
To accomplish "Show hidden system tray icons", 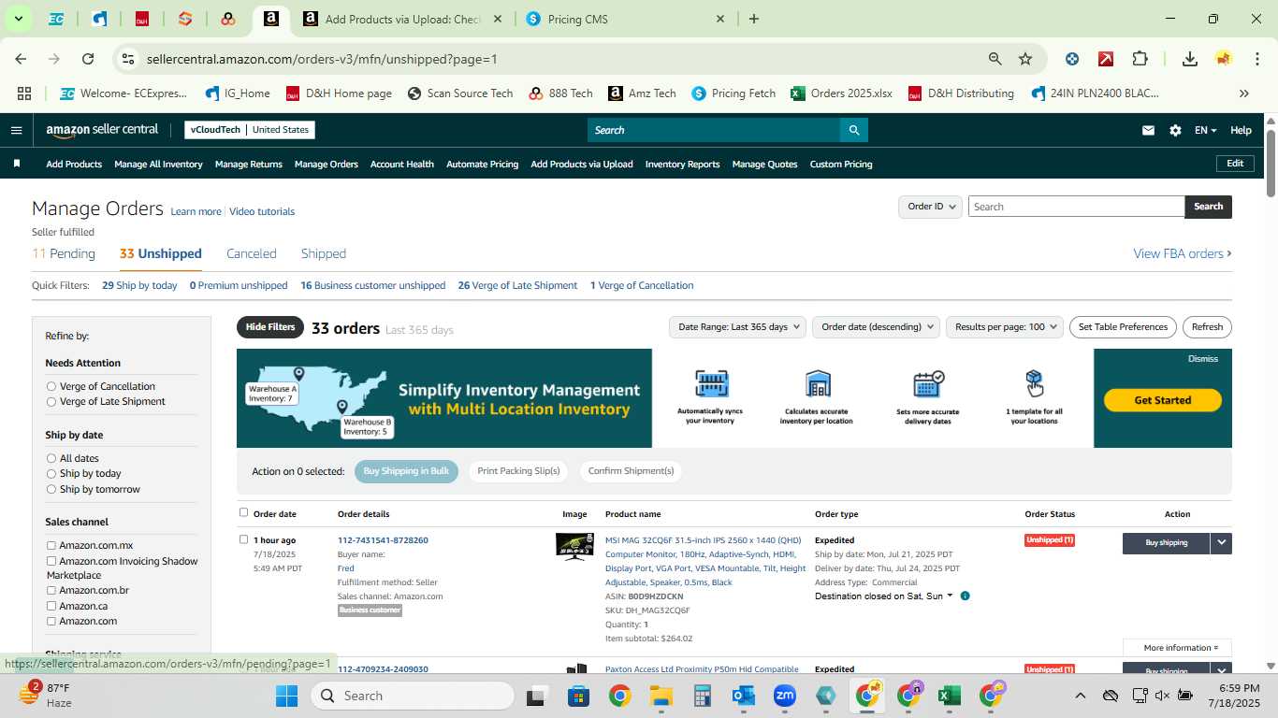I will pos(1081,696).
